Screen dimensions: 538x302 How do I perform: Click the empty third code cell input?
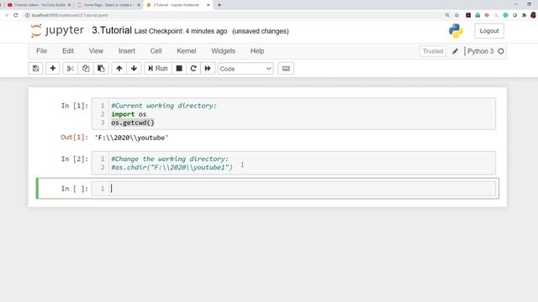click(302, 189)
